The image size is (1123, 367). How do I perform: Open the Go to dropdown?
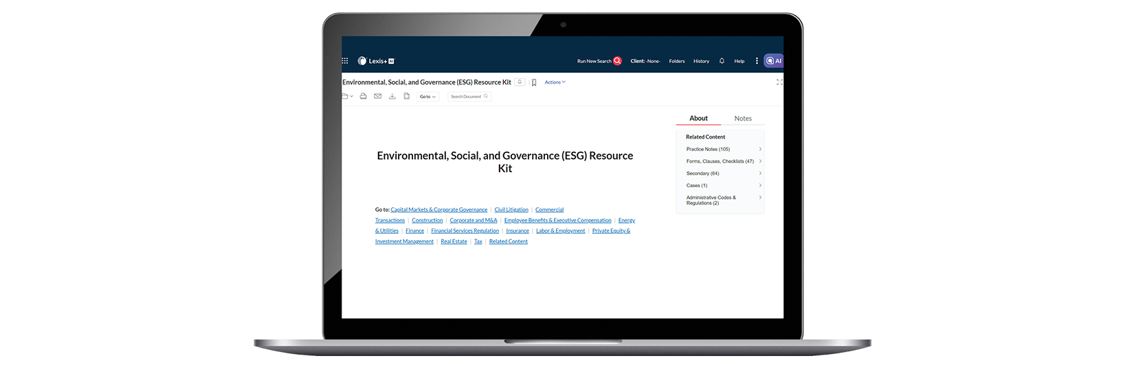(427, 97)
